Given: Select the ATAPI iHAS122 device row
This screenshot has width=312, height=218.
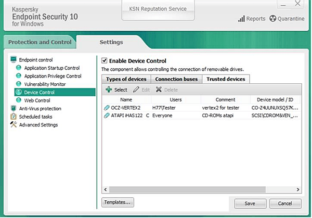Looking at the screenshot, I should click(201, 116).
